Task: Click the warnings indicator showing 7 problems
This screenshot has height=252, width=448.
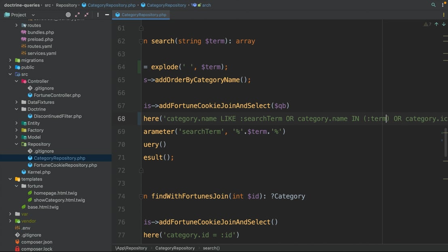Action: point(427,24)
